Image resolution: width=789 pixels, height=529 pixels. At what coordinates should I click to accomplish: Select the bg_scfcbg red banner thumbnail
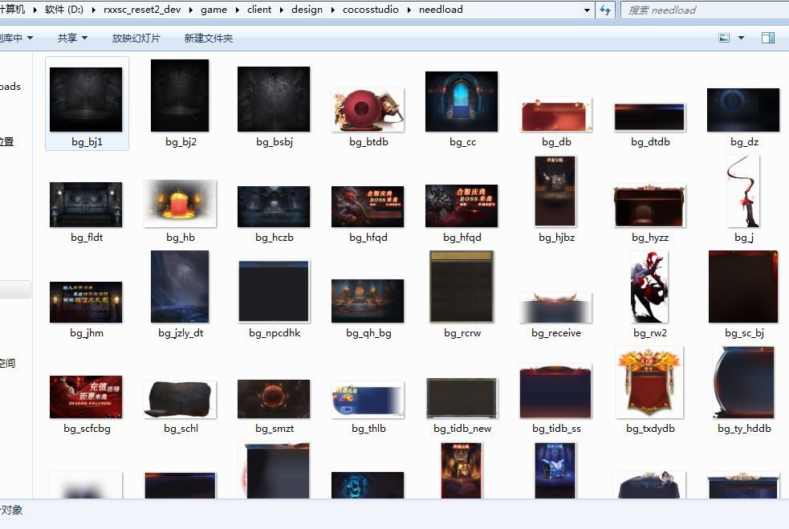click(86, 397)
